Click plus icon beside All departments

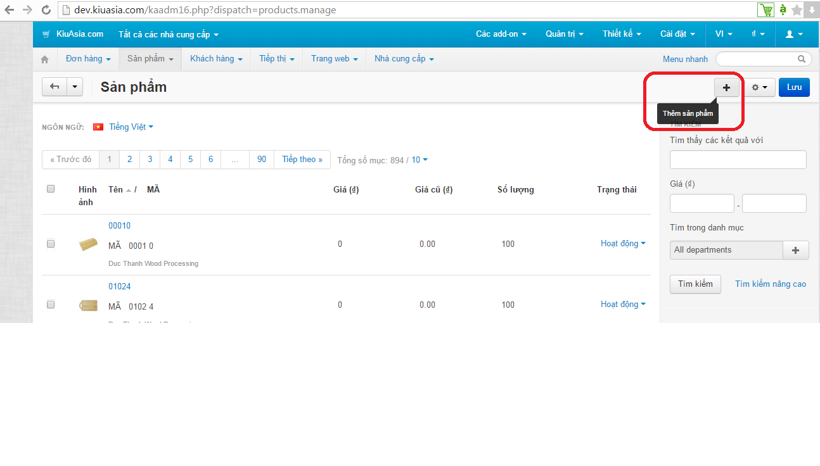[796, 250]
